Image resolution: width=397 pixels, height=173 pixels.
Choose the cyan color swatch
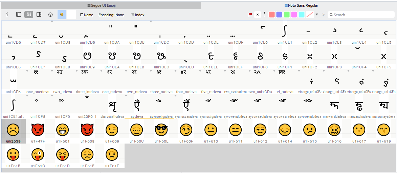[x=302, y=15]
